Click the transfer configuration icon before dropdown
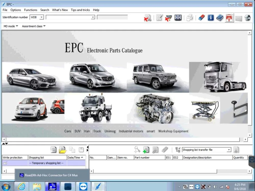This screenshot has width=255, height=191. click(x=178, y=150)
